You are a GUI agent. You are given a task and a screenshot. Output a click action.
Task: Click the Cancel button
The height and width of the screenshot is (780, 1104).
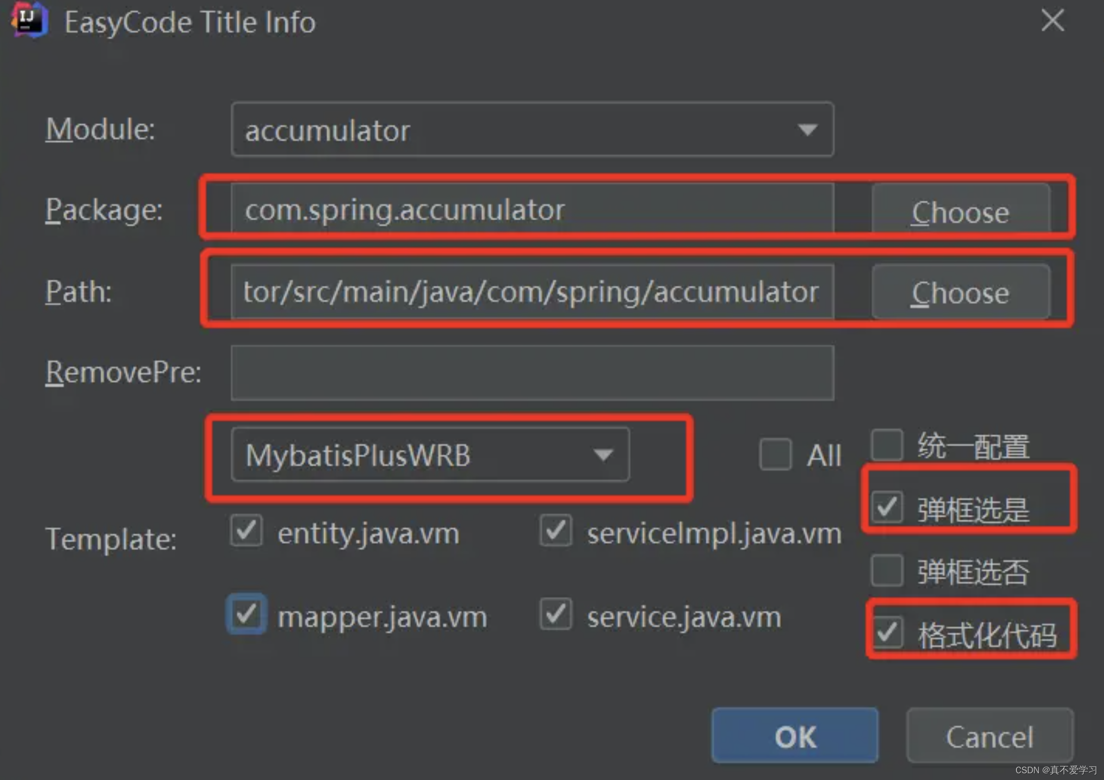click(x=990, y=736)
